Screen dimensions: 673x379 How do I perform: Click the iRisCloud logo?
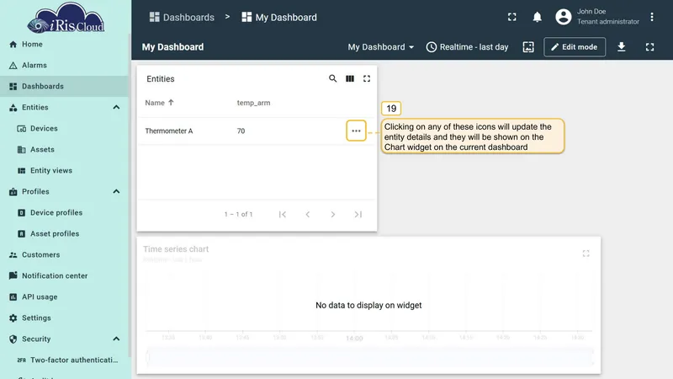[x=66, y=18]
